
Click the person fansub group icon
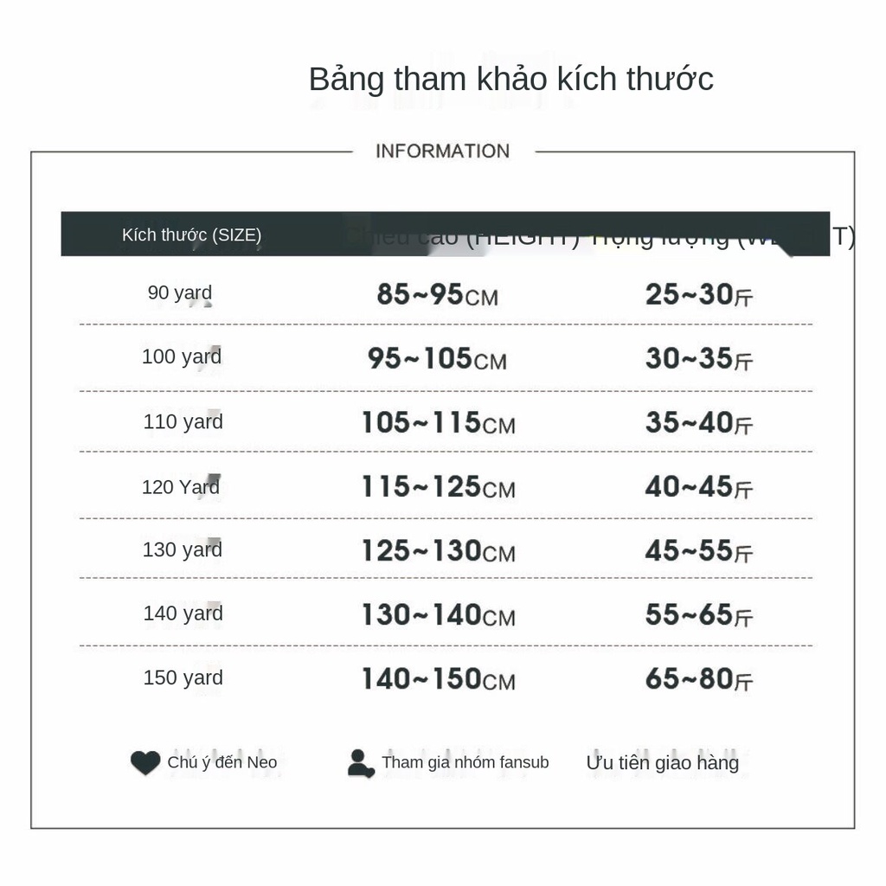361,763
